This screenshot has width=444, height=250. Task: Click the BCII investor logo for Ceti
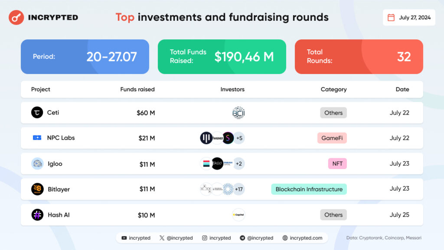(238, 112)
